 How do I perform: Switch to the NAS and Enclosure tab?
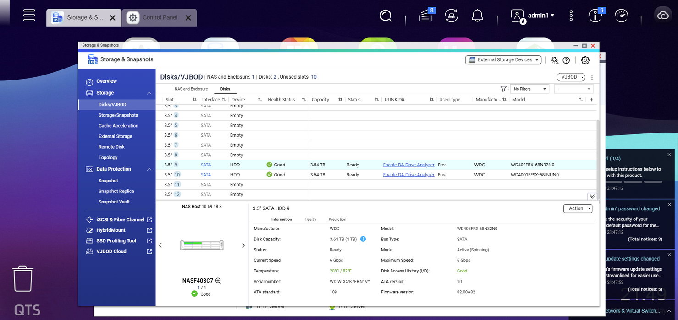coord(191,89)
